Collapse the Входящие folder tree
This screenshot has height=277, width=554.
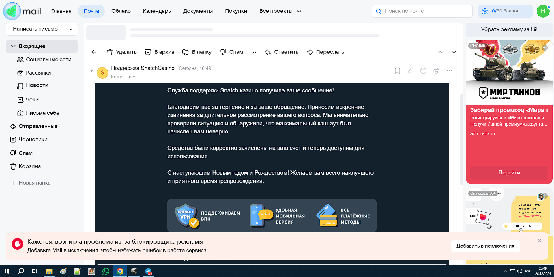click(13, 46)
